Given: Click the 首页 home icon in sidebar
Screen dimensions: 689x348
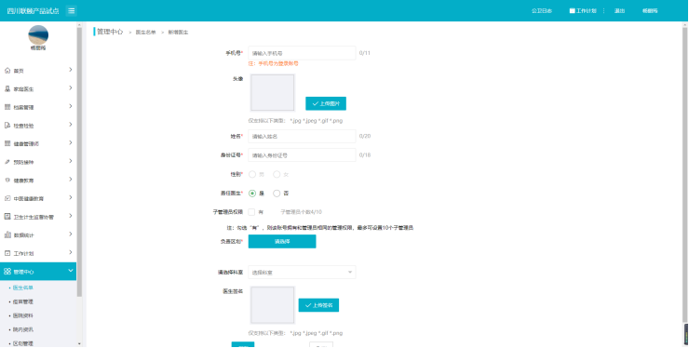Looking at the screenshot, I should point(7,71).
